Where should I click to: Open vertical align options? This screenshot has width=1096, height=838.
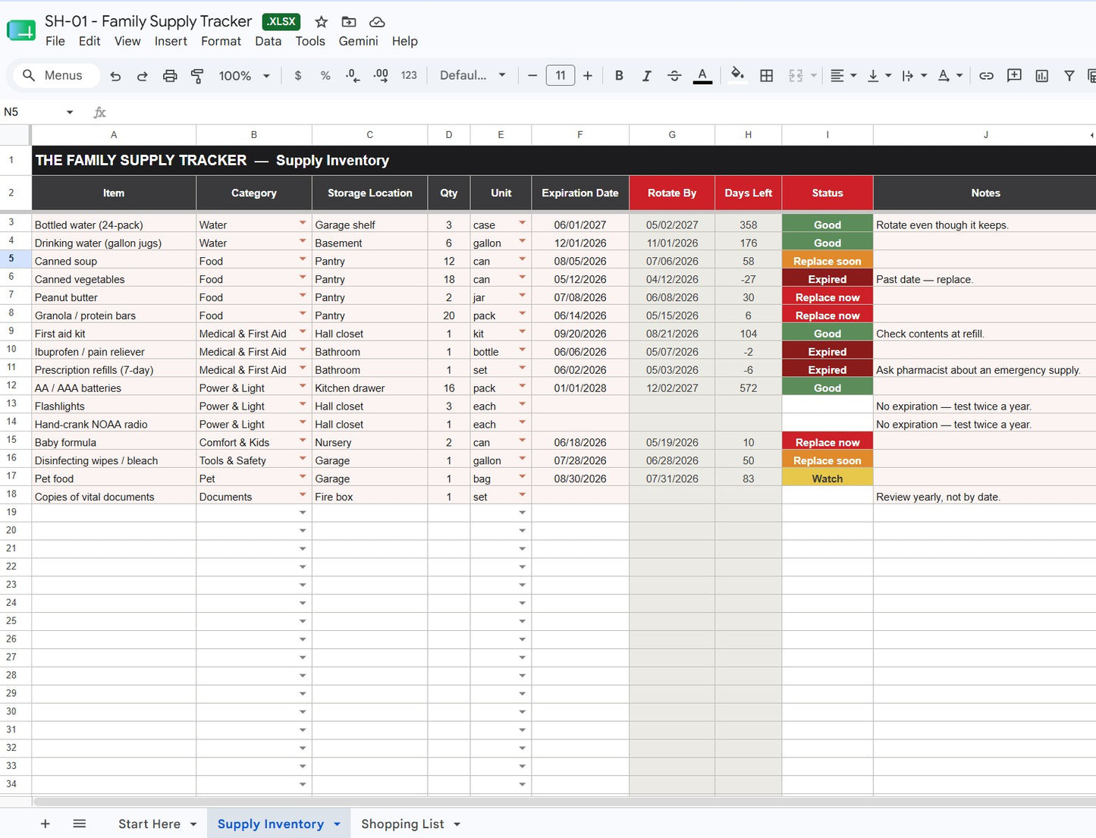879,76
